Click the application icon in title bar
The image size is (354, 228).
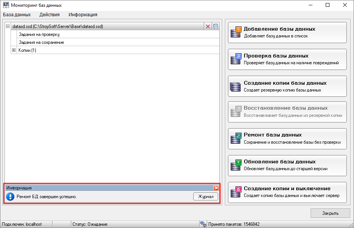pyautogui.click(x=6, y=5)
